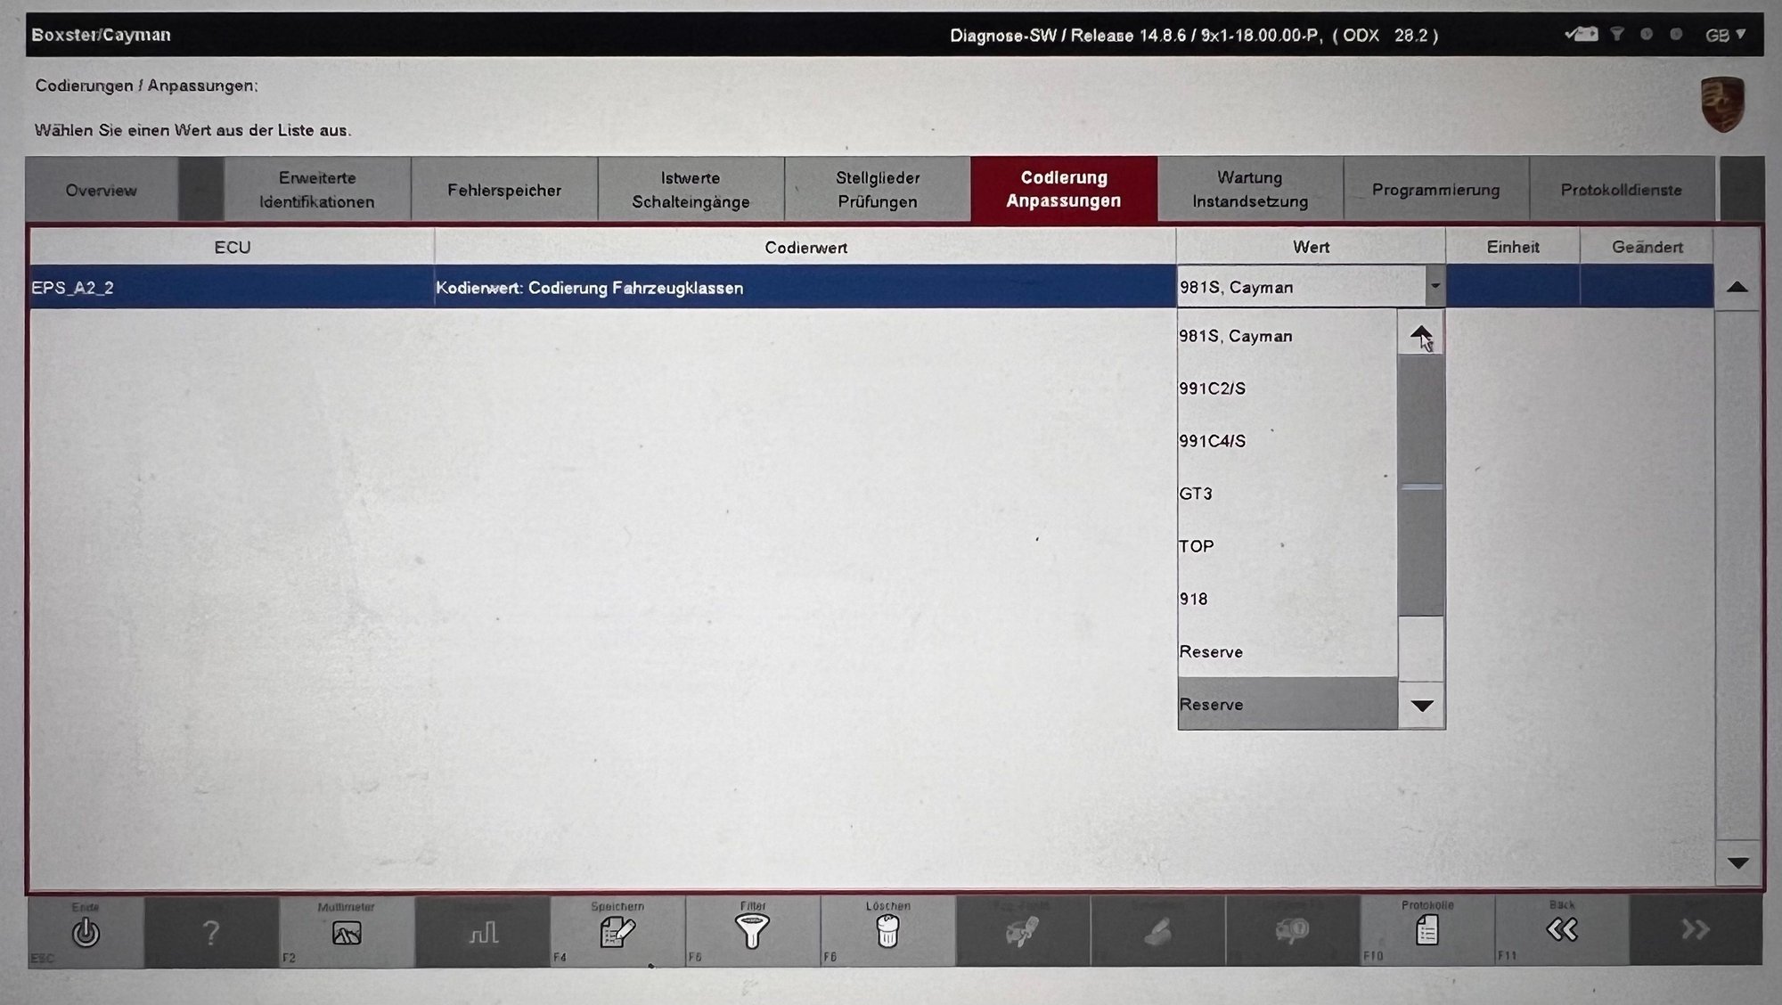
Task: Select the EPS_A2_2 ECU row
Action: [232, 288]
